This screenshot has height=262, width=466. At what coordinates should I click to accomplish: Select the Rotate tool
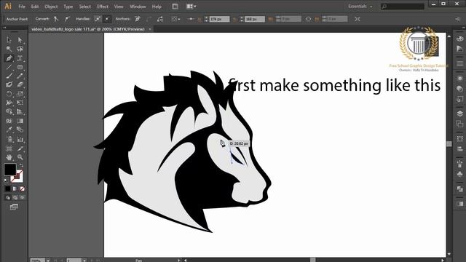click(9, 94)
